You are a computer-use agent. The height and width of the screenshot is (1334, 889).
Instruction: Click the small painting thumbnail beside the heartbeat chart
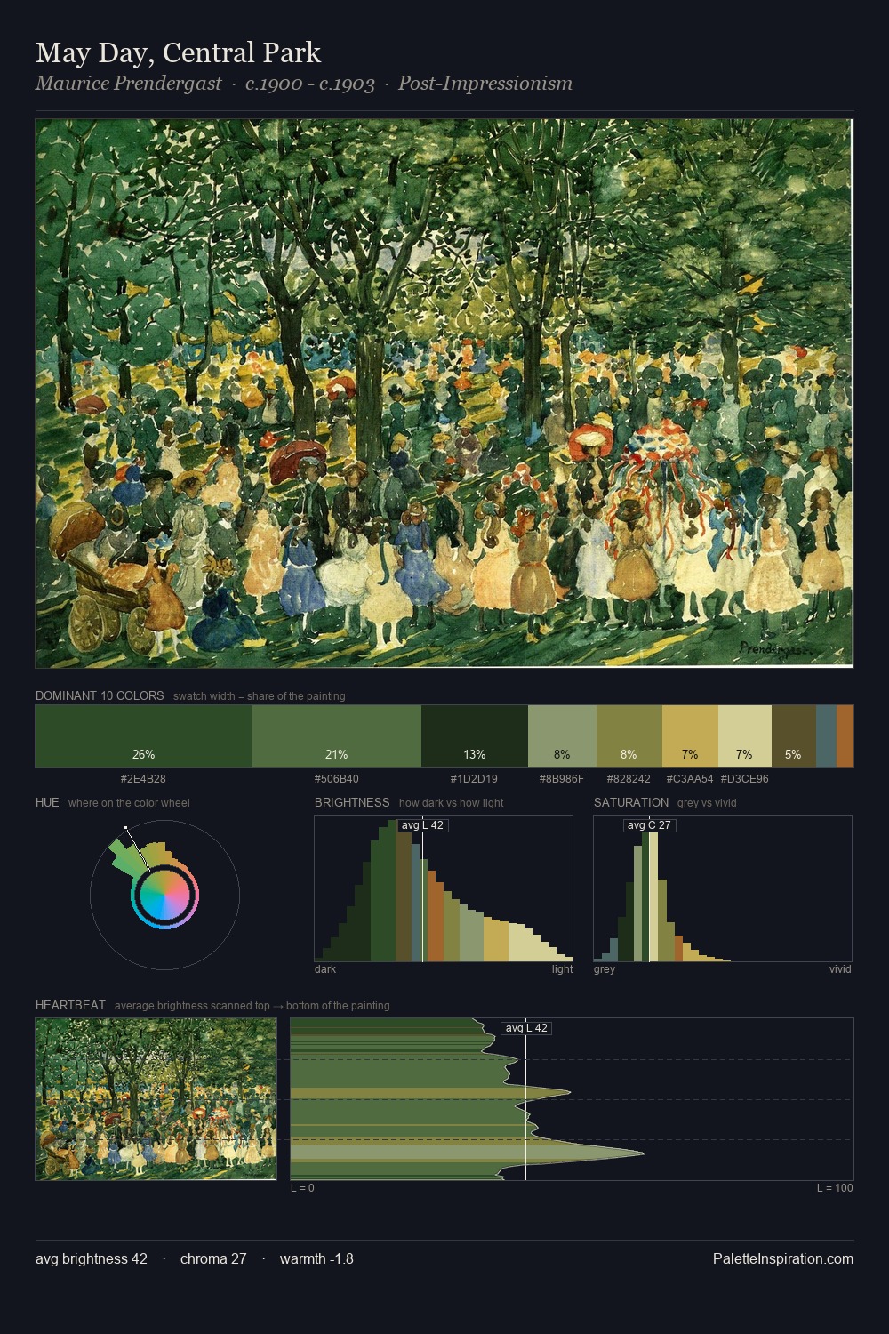click(x=156, y=1099)
